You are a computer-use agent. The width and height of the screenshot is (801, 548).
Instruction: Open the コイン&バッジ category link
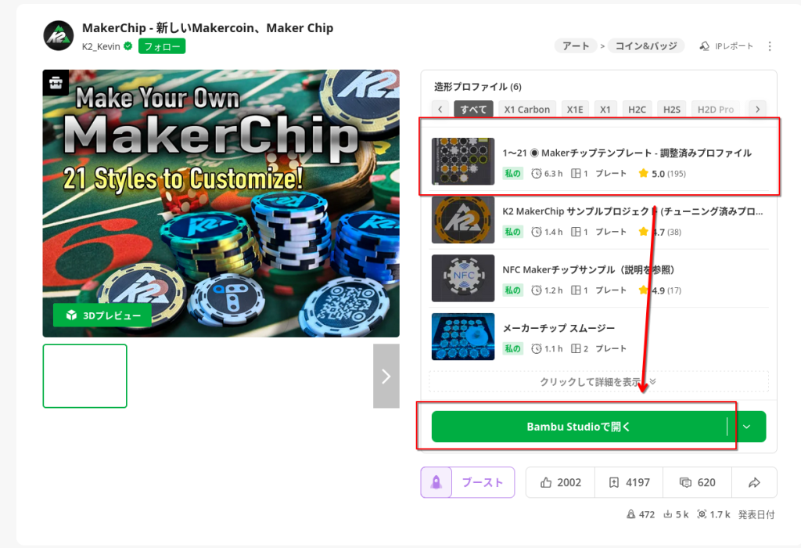[645, 46]
